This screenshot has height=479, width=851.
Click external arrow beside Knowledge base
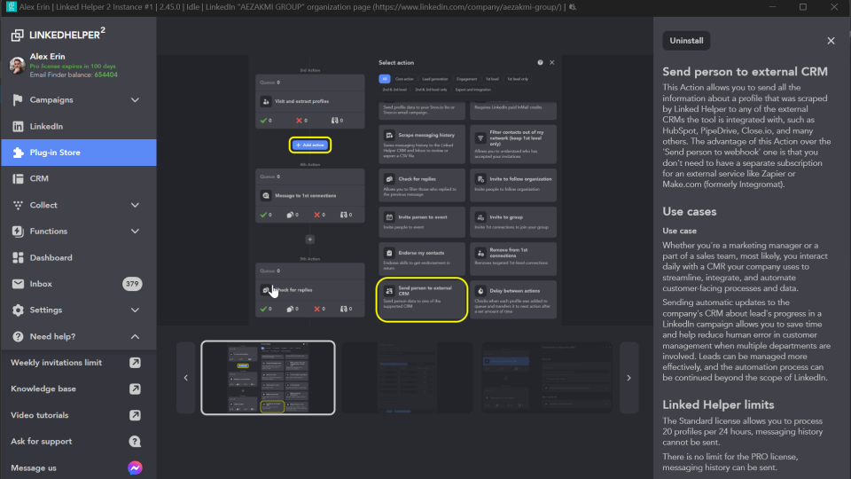point(135,389)
